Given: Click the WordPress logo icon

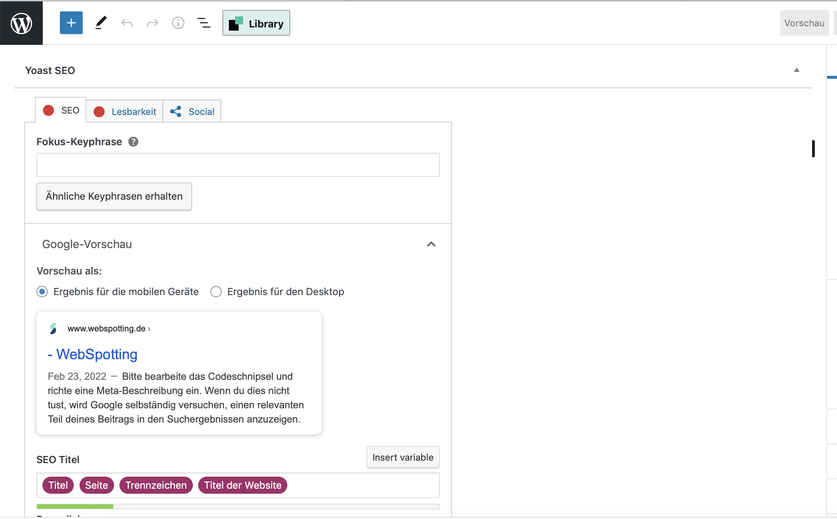Looking at the screenshot, I should click(x=21, y=23).
